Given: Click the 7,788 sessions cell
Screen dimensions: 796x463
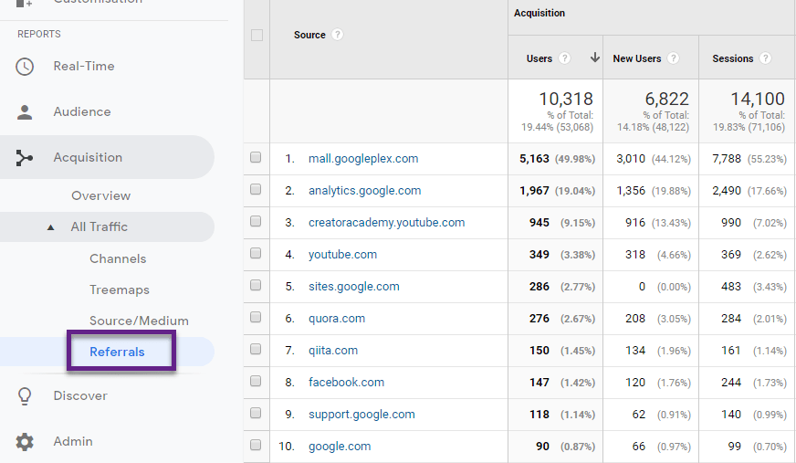Looking at the screenshot, I should click(x=727, y=158).
